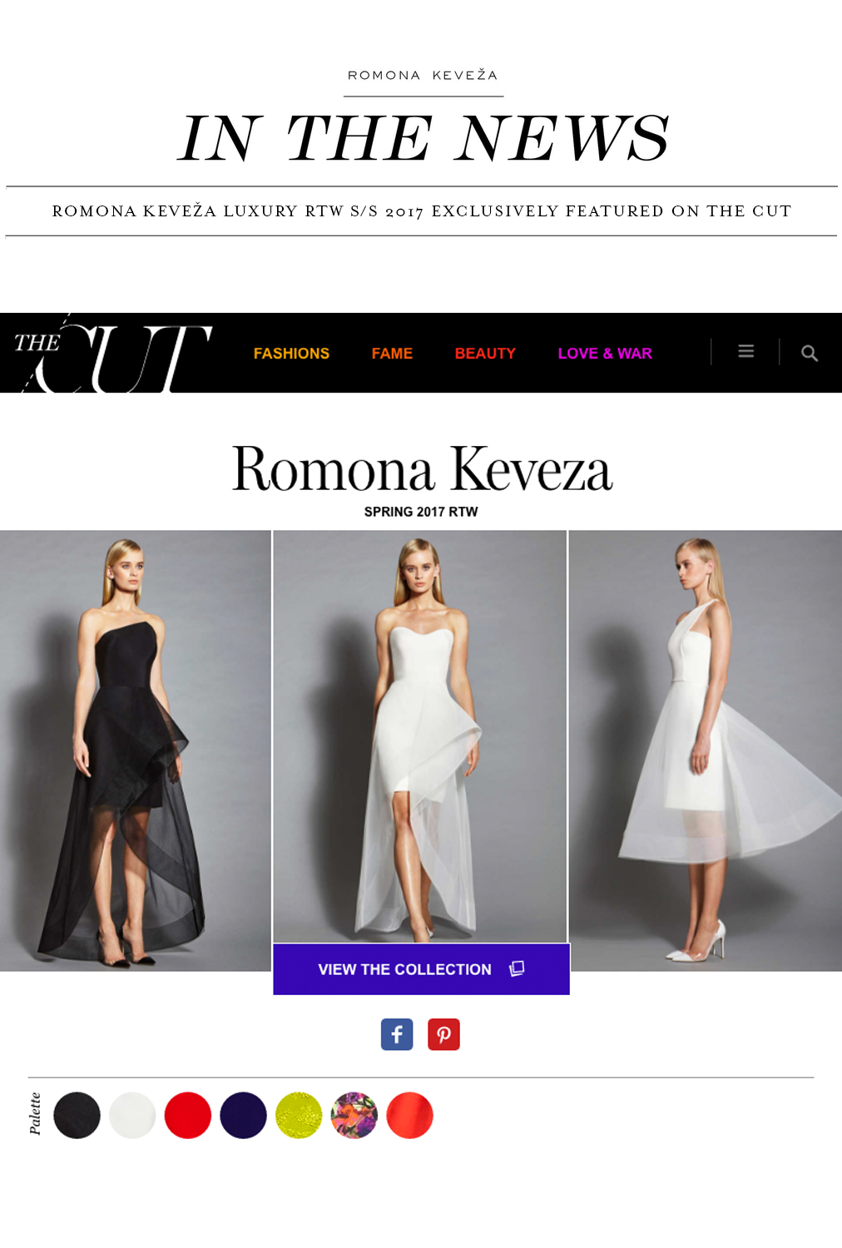Click the search magnifier icon
This screenshot has width=842, height=1248.
[x=810, y=354]
